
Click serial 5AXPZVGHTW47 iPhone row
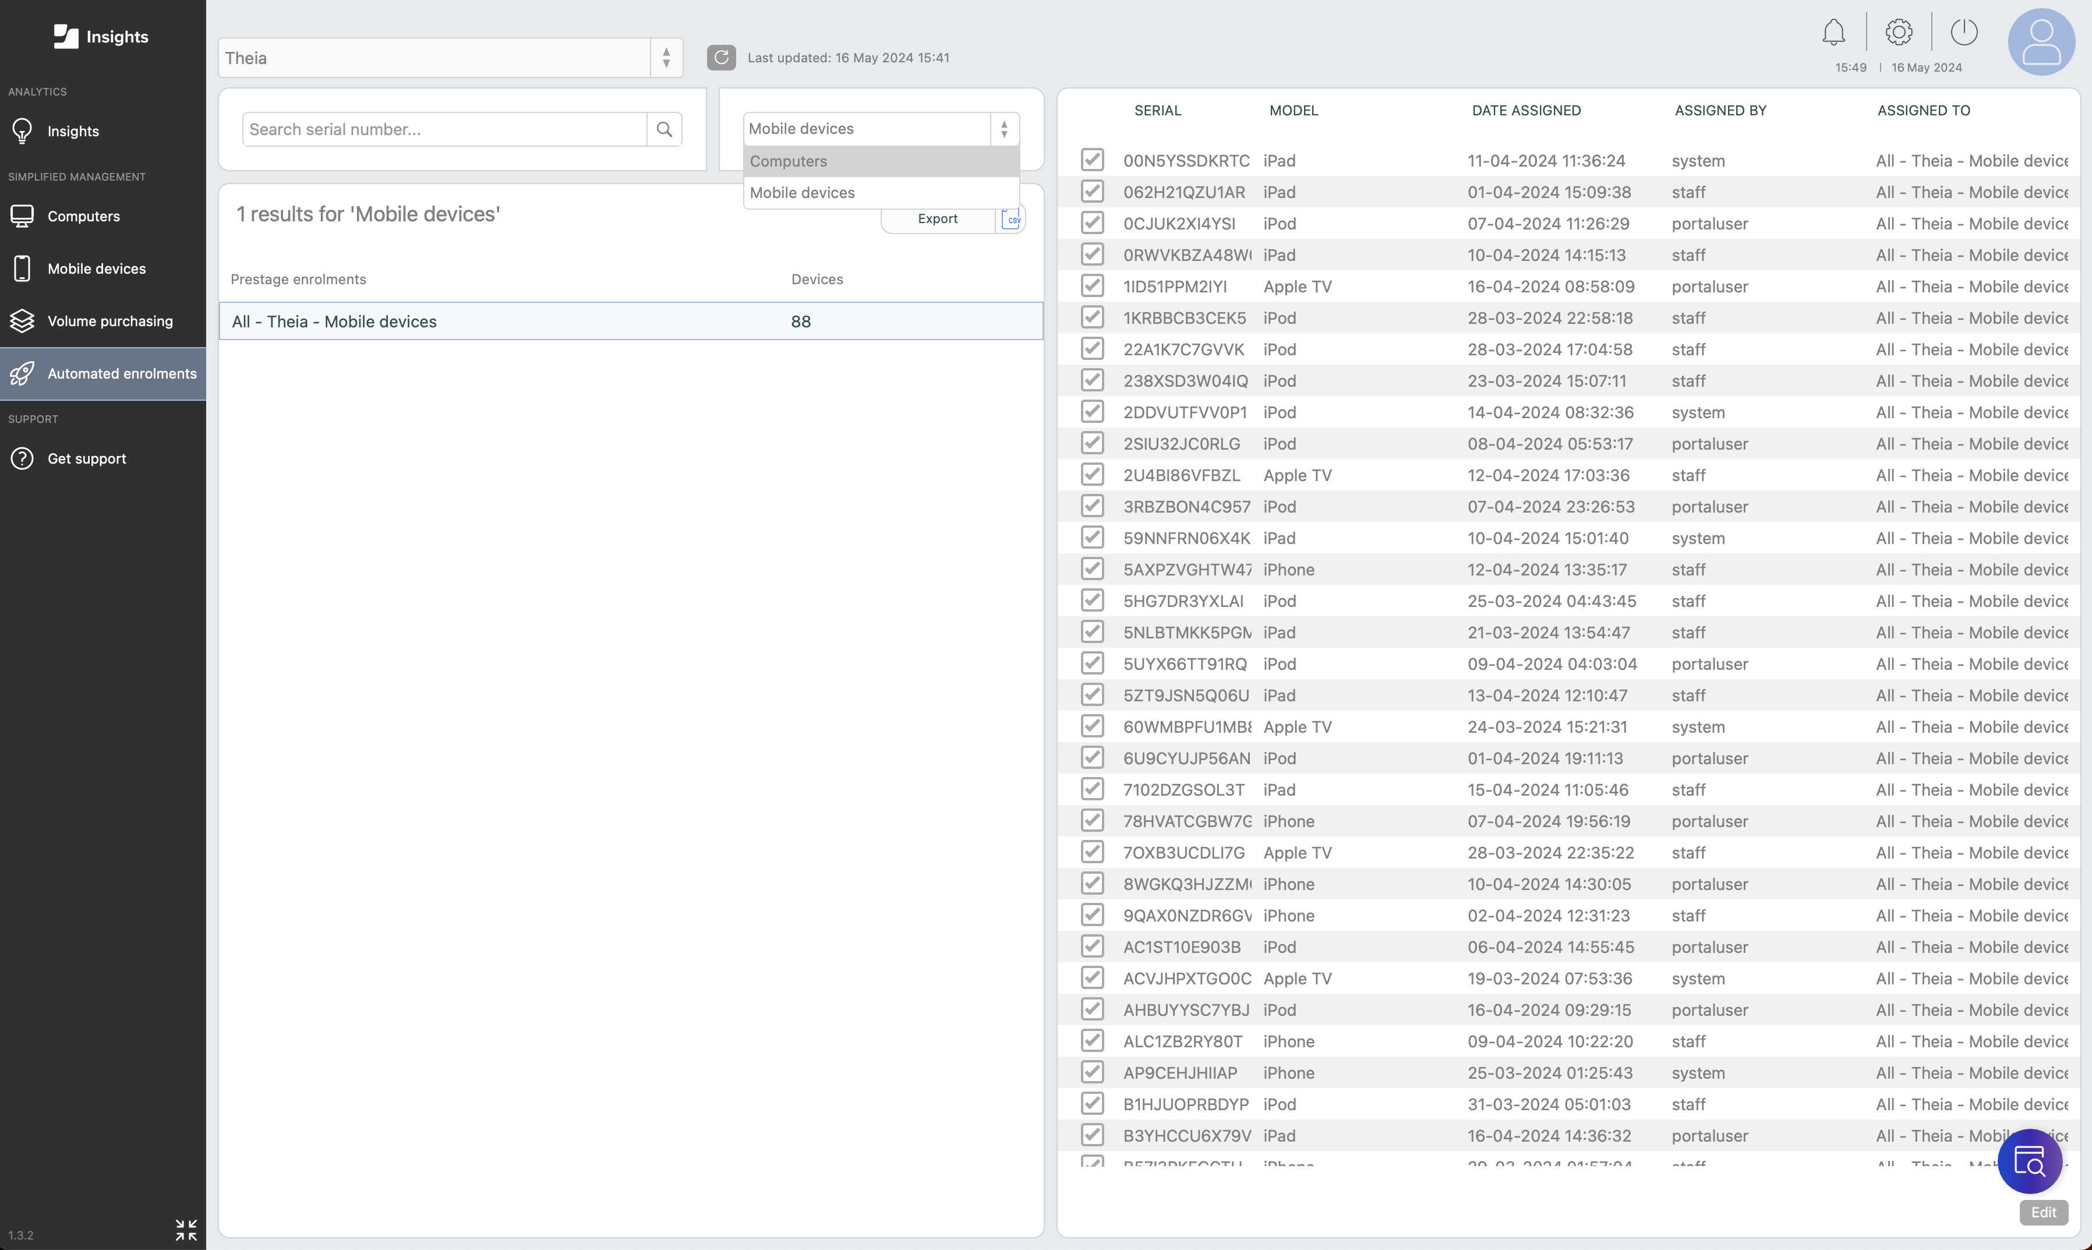[x=1568, y=570]
